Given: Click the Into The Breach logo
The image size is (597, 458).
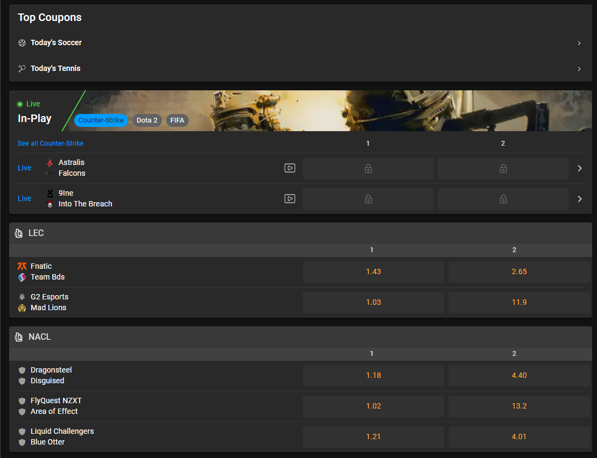Looking at the screenshot, I should coord(50,204).
